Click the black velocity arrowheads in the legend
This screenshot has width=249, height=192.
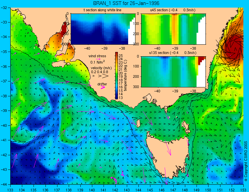coord(101,76)
